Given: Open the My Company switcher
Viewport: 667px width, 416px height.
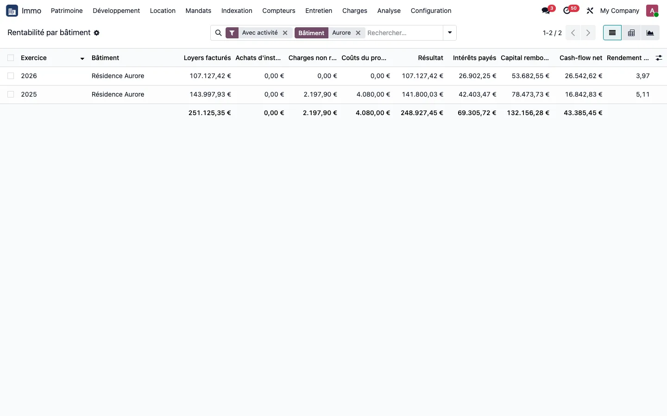Looking at the screenshot, I should (x=619, y=11).
